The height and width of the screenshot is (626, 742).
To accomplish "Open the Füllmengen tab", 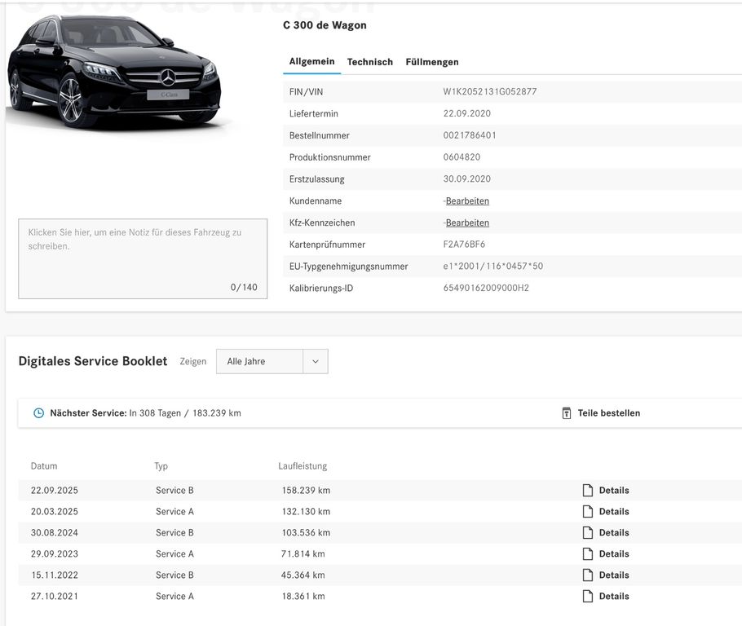I will click(x=431, y=62).
